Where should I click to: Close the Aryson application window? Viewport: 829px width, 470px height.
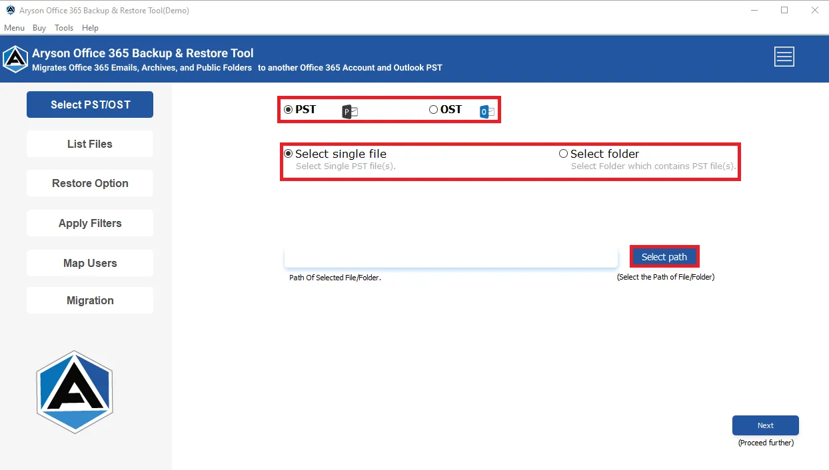(x=814, y=10)
